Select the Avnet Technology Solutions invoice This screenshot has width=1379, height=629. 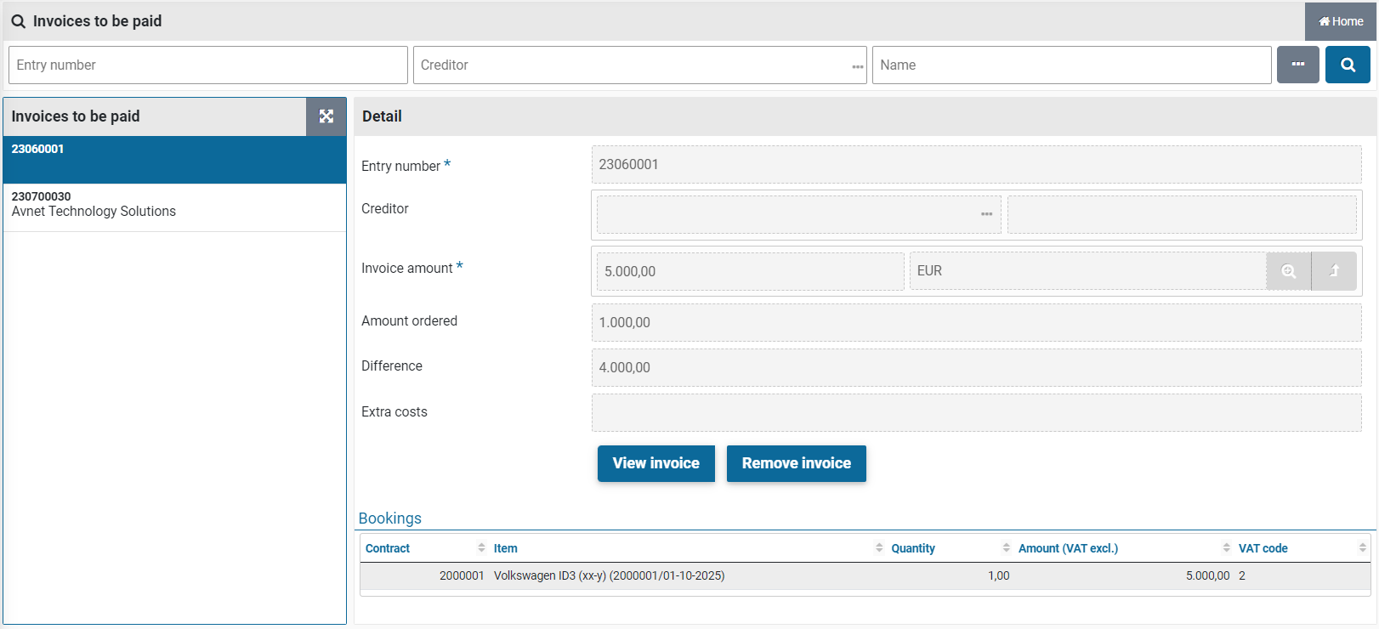click(x=174, y=205)
